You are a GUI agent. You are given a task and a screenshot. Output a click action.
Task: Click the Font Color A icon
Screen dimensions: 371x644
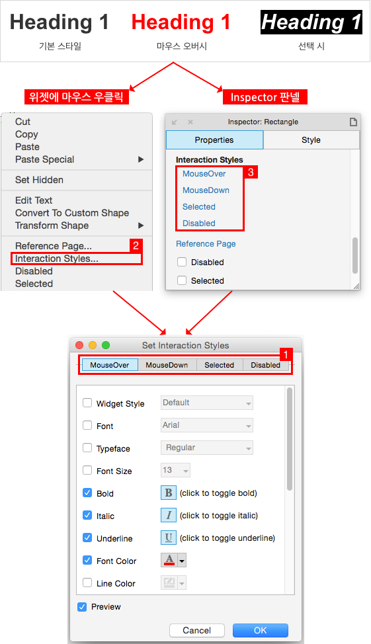click(x=169, y=560)
